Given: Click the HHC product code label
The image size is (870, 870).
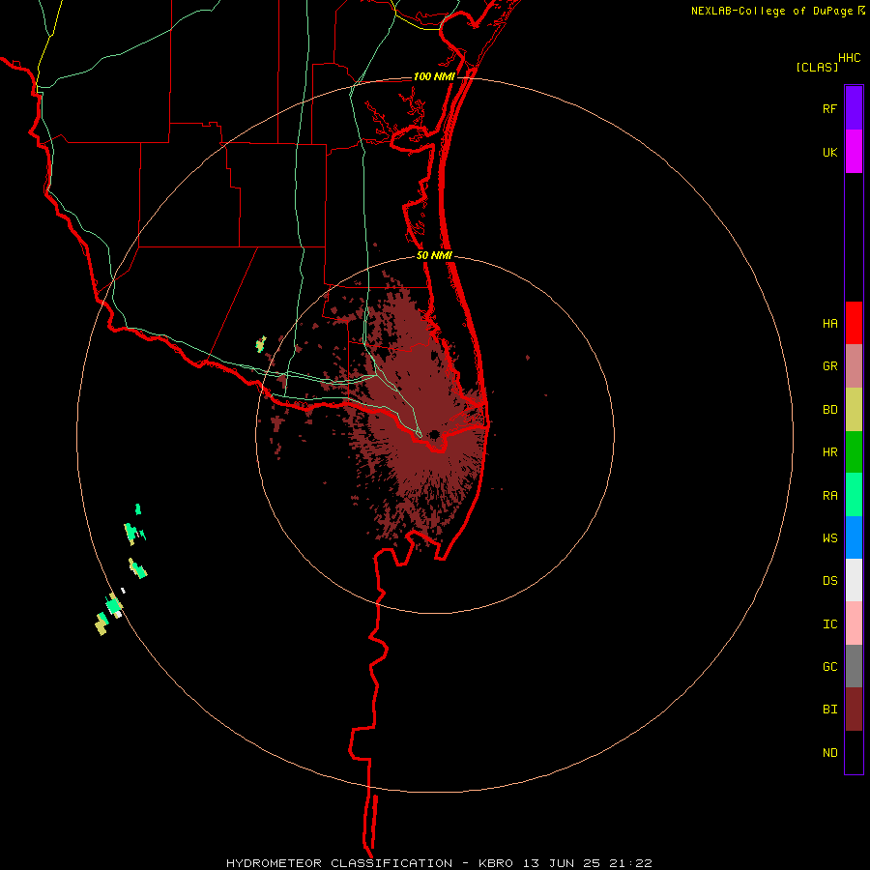Looking at the screenshot, I should 849,58.
